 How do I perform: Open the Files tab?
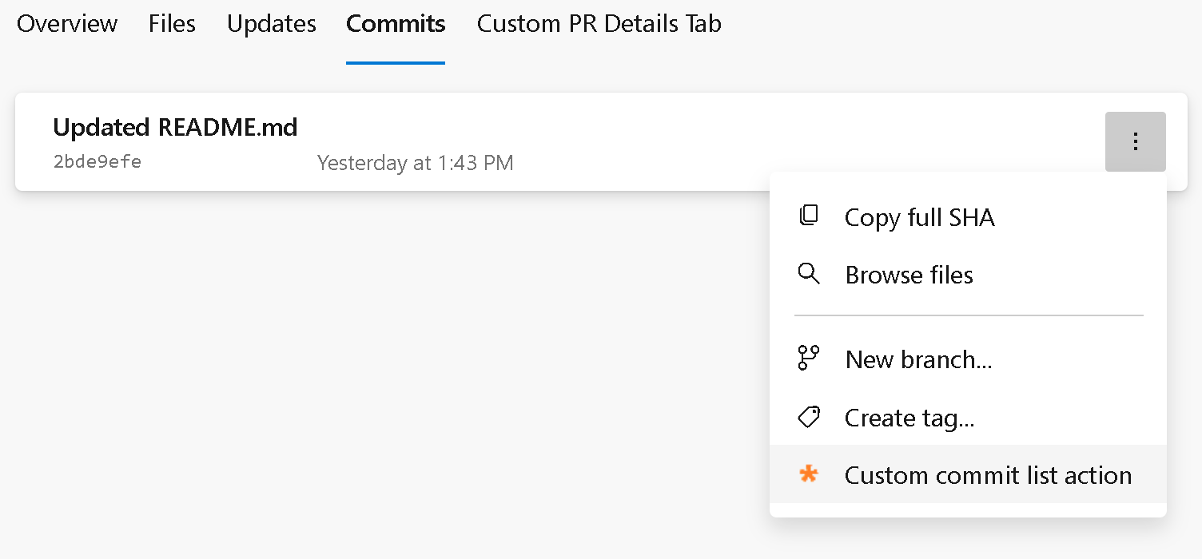click(171, 24)
